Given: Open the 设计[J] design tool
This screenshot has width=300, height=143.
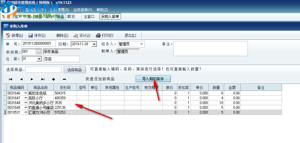Looking at the screenshot, I should tap(82, 35).
